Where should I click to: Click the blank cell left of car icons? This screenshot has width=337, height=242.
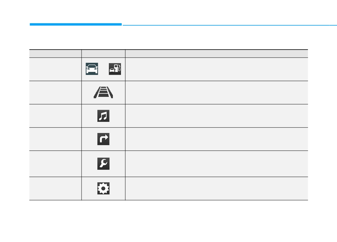point(56,69)
